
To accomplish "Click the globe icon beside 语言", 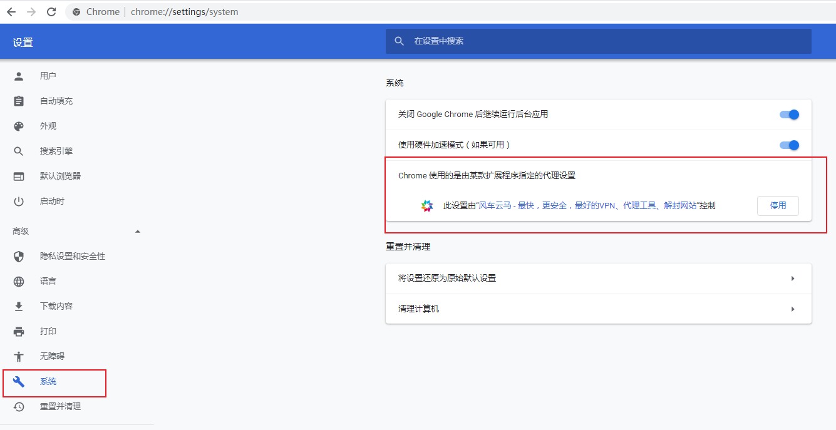I will 19,281.
